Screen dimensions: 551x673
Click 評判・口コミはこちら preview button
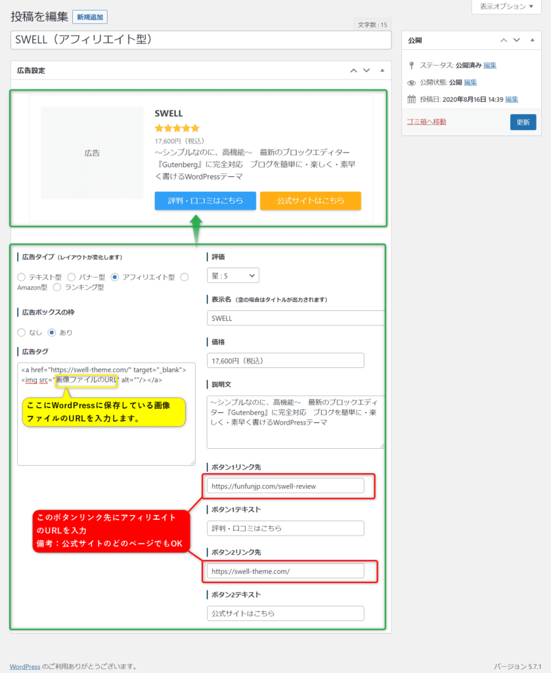(x=206, y=201)
